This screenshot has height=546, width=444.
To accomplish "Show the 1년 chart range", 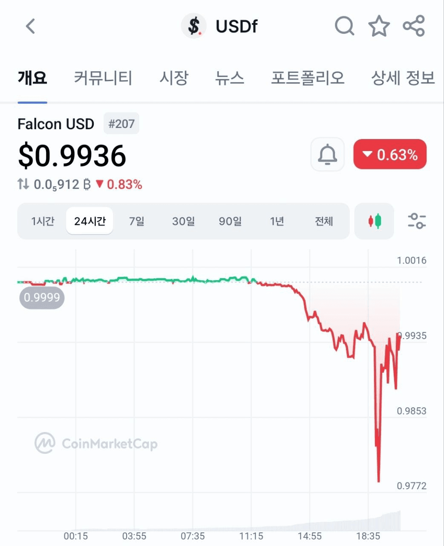I will coord(277,221).
